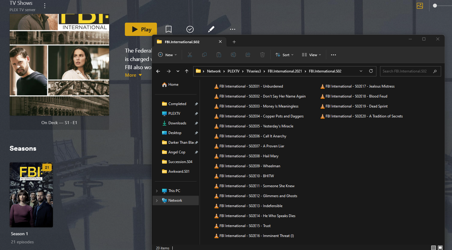Select file S02E08 - Hail Mary
Image resolution: width=452 pixels, height=250 pixels.
[246, 156]
